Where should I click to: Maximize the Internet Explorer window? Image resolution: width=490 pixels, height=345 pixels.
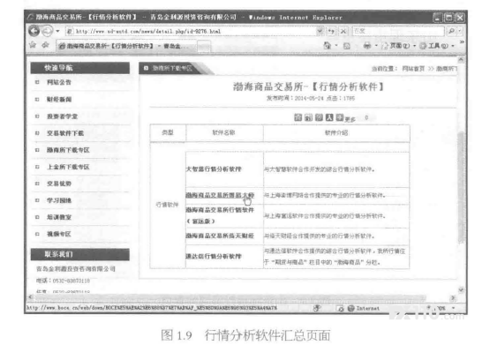pyautogui.click(x=449, y=18)
